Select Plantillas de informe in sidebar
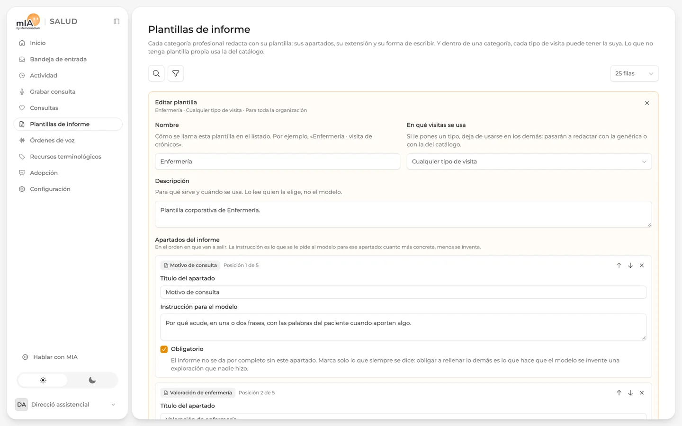Image resolution: width=682 pixels, height=426 pixels. pos(68,124)
